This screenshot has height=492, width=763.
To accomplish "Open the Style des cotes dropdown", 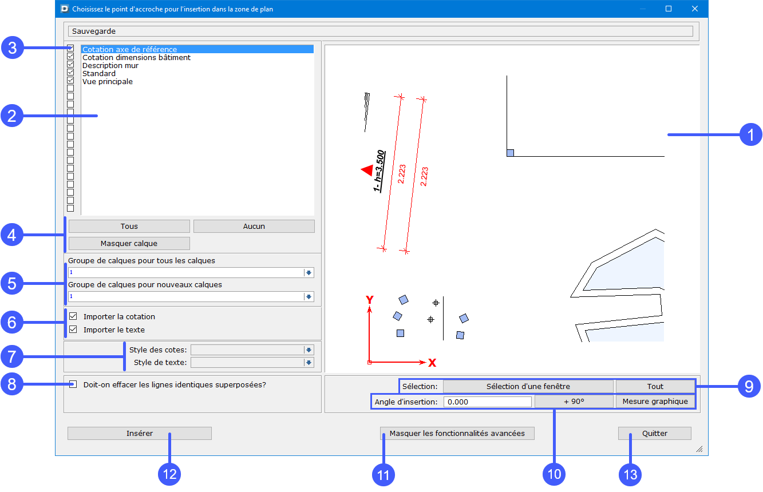I will click(309, 350).
